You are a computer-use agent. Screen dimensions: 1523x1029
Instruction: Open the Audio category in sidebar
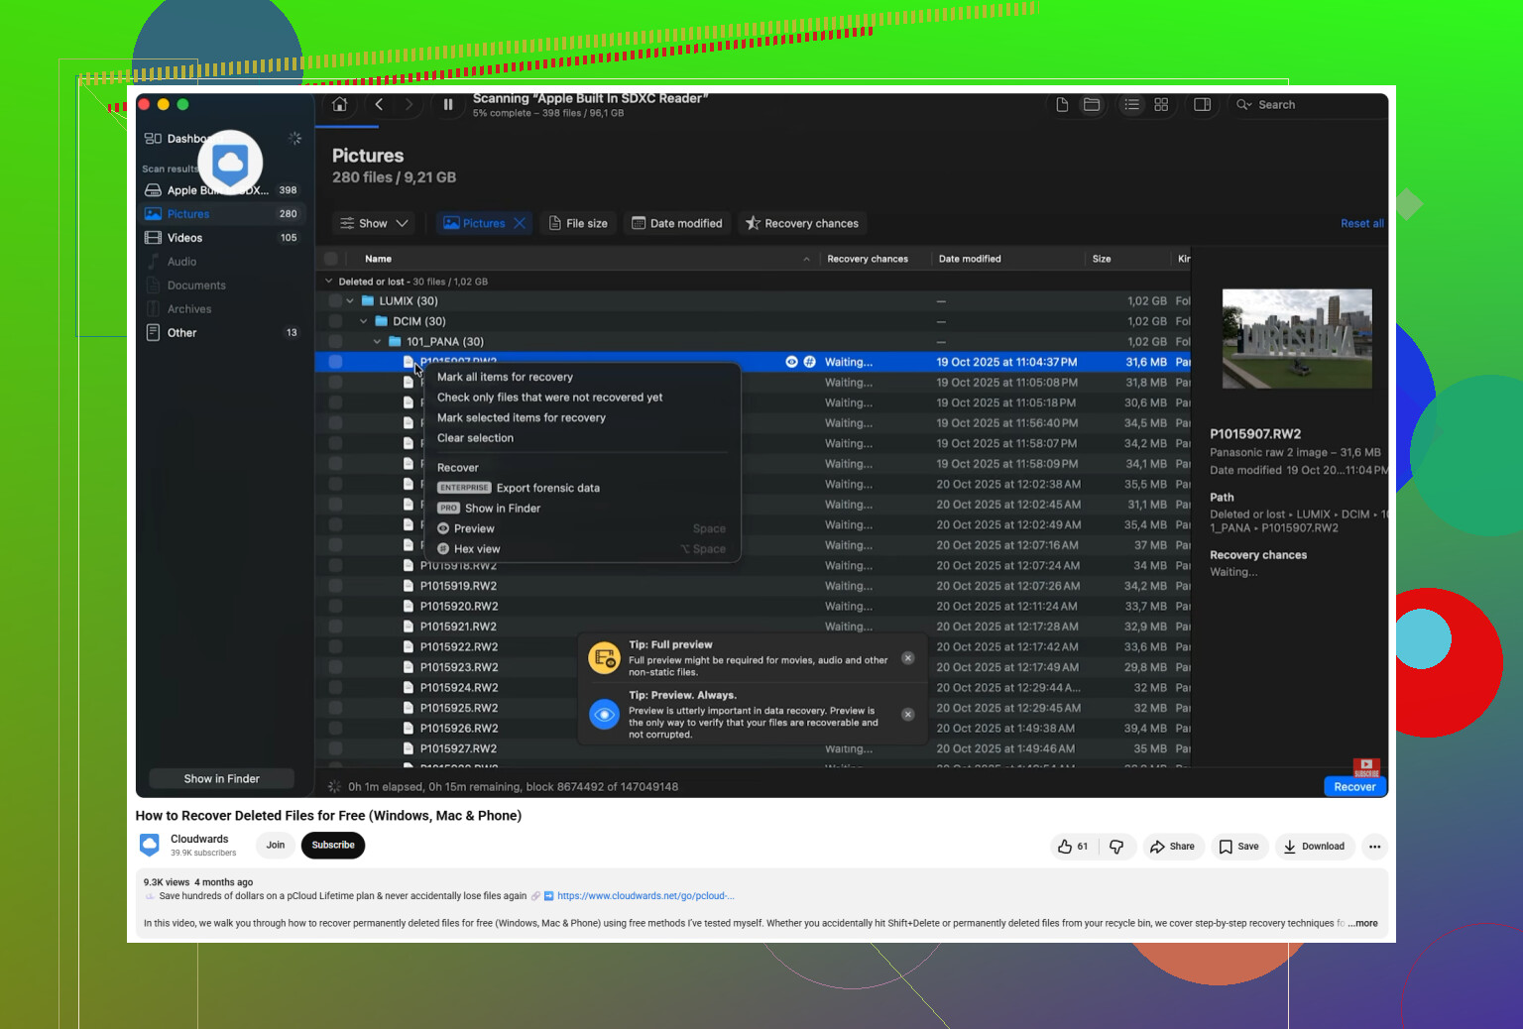tap(222, 261)
